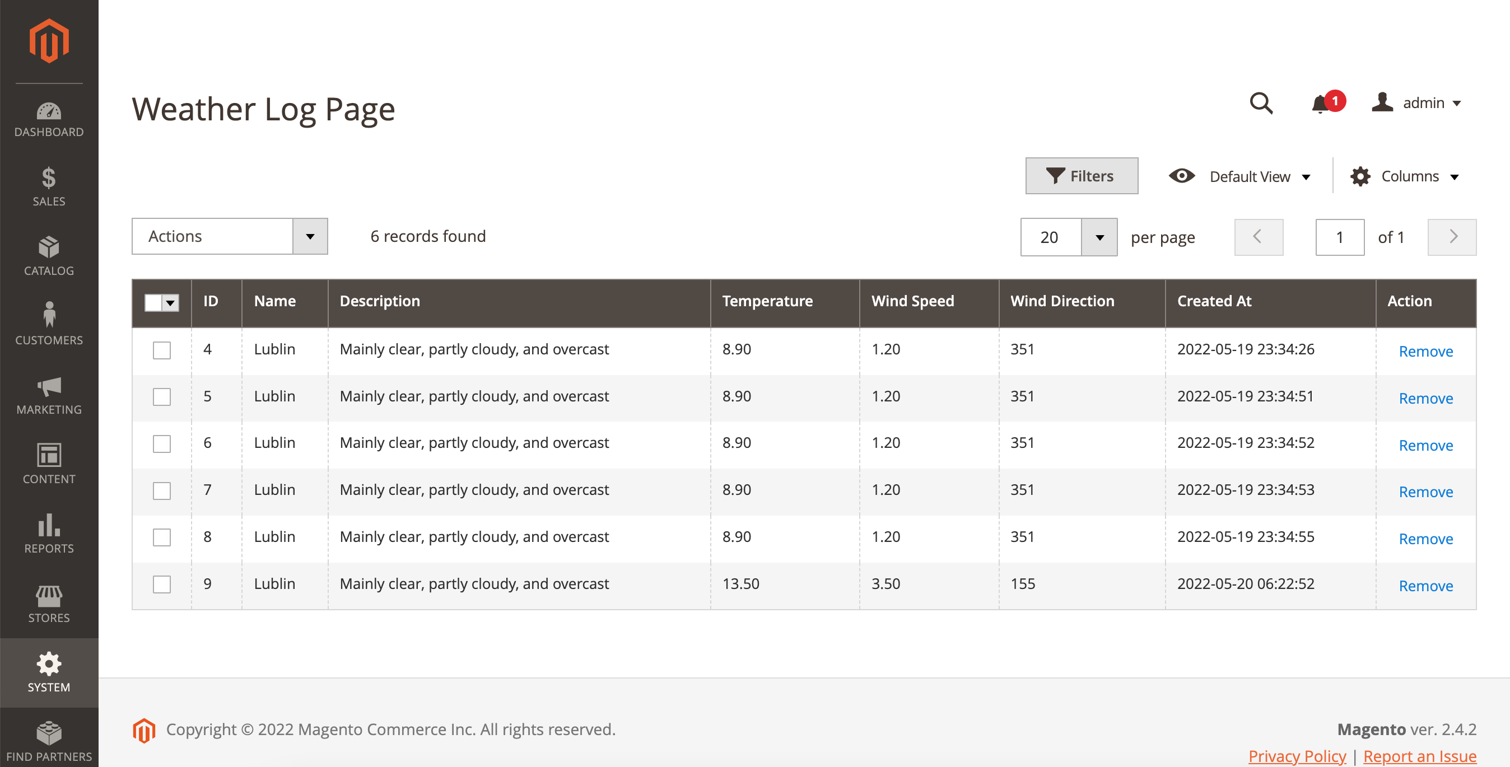
Task: Expand the Columns settings dropdown
Action: coord(1405,176)
